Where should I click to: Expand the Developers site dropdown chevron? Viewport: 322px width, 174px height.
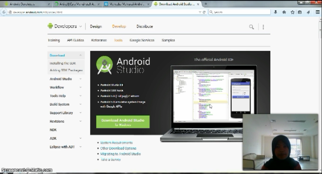pyautogui.click(x=81, y=26)
